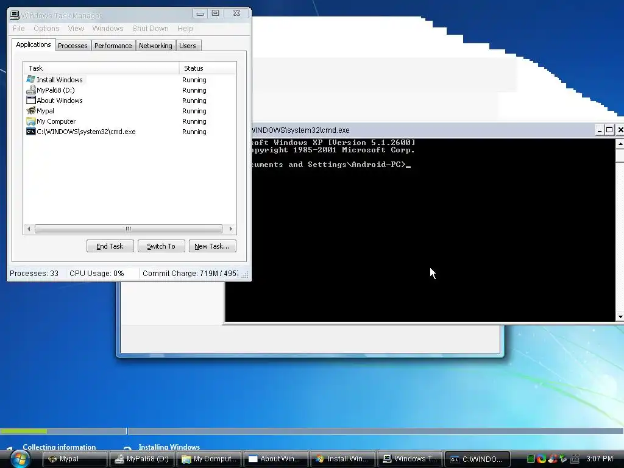This screenshot has width=624, height=468.
Task: Click the system clock showing 3:07 PM
Action: point(600,459)
